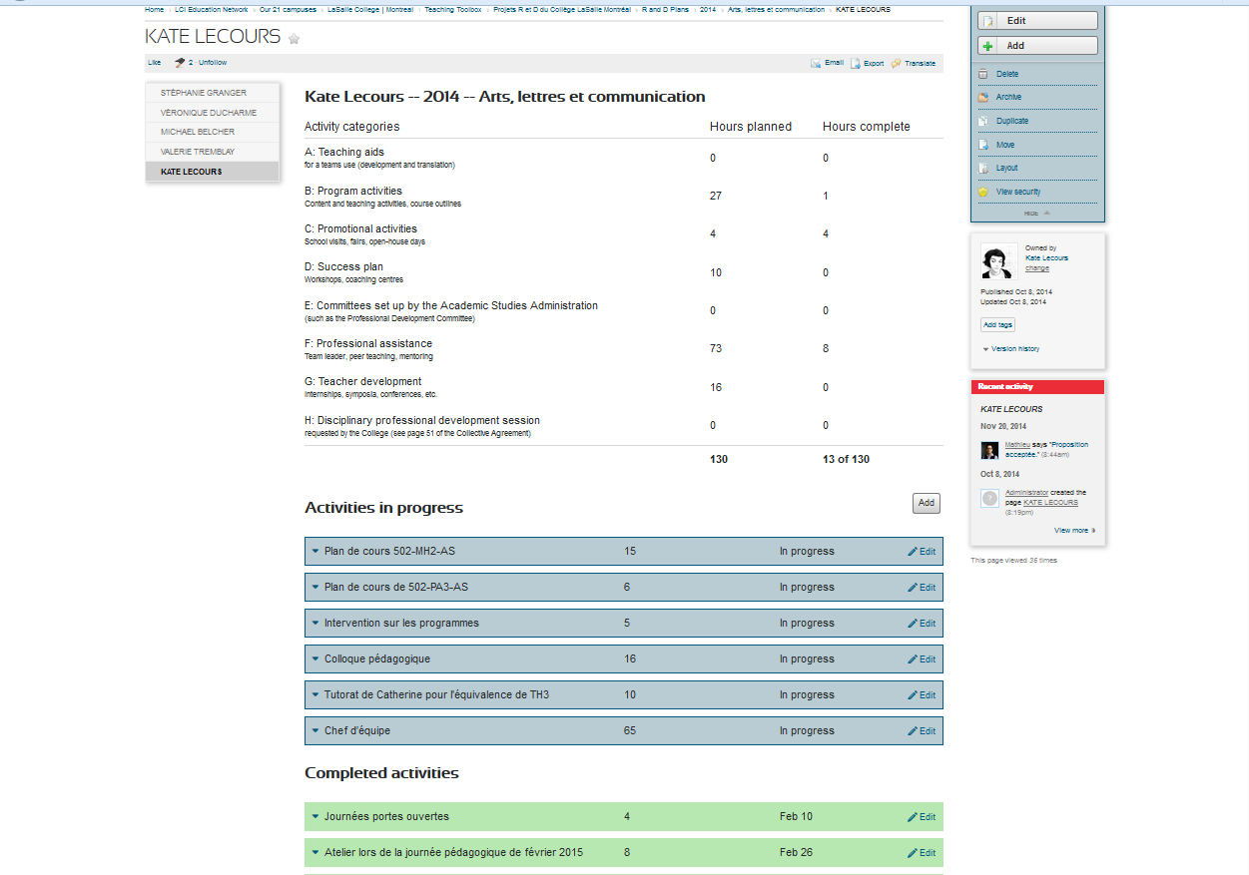
Task: Expand the Plan de cours 502-MH2-AS row arrow
Action: click(x=315, y=551)
